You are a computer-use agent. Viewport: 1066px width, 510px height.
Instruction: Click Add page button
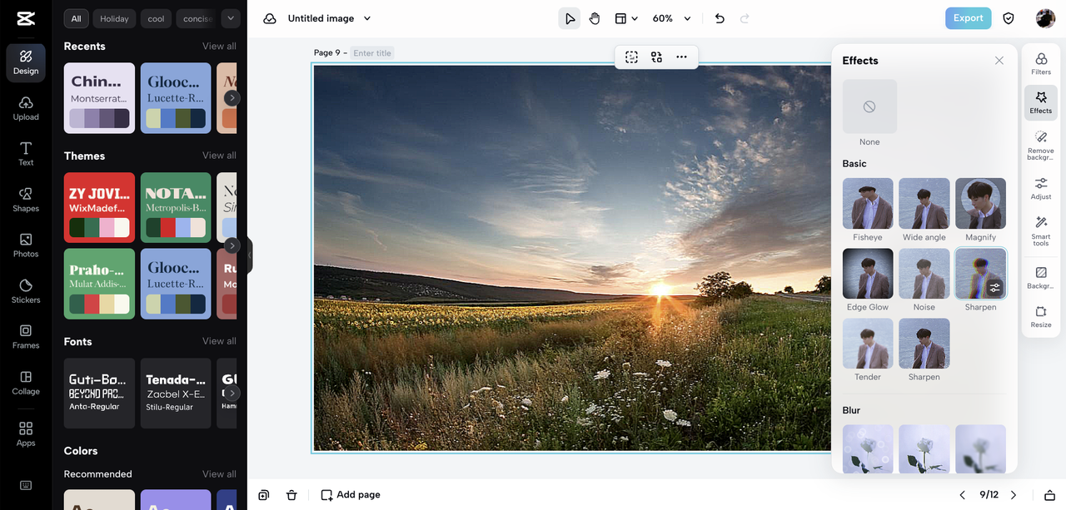351,495
